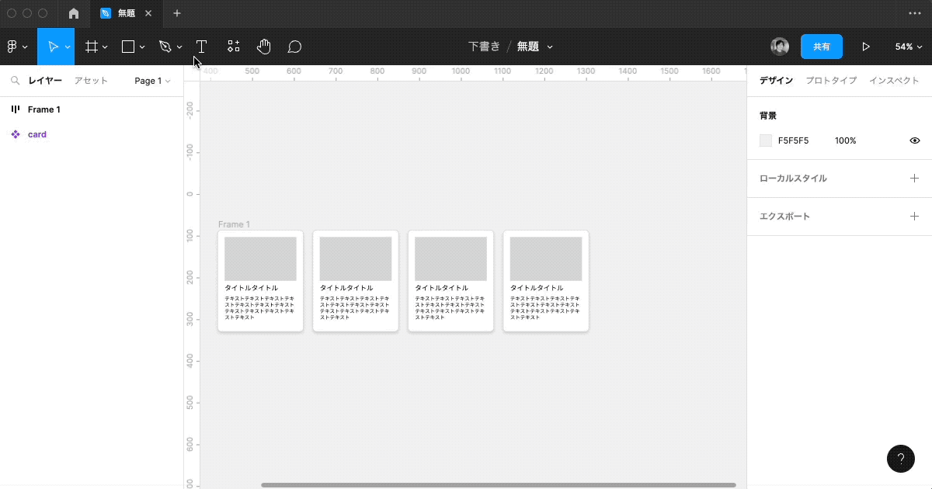932x489 pixels.
Task: Switch to the プロトタイプ tab
Action: click(x=831, y=80)
